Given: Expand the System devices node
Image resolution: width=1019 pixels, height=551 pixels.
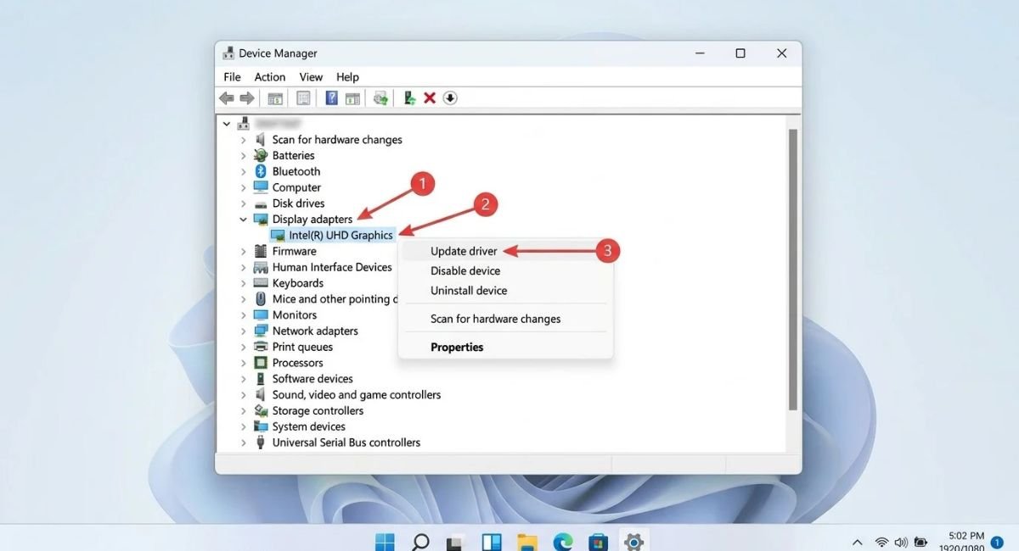Looking at the screenshot, I should coord(243,426).
